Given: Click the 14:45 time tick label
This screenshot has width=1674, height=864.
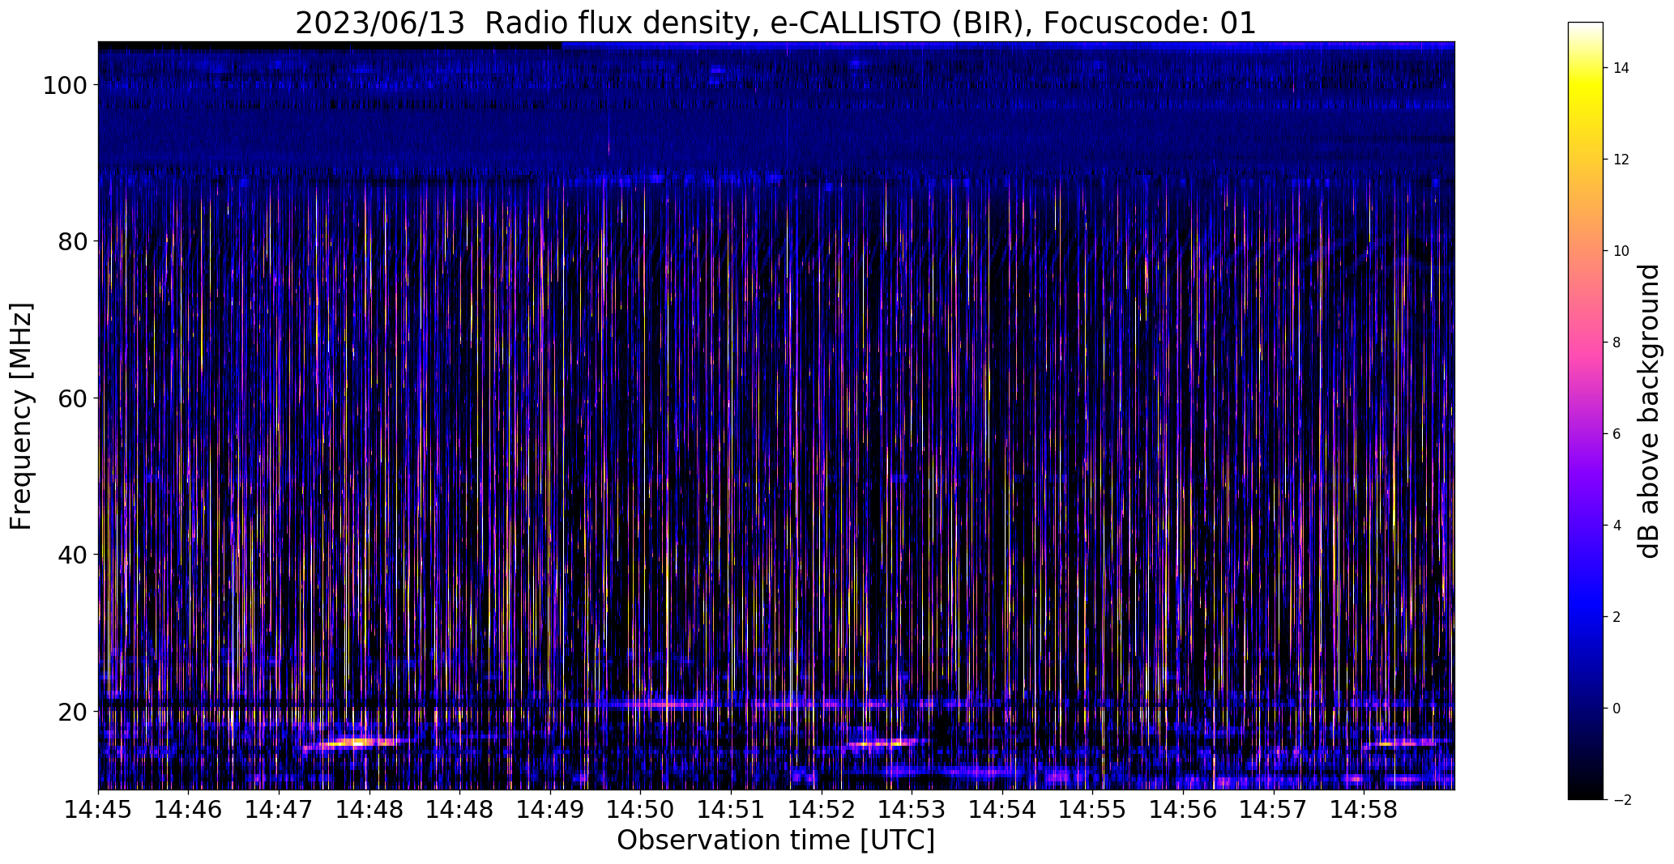Looking at the screenshot, I should pos(98,809).
